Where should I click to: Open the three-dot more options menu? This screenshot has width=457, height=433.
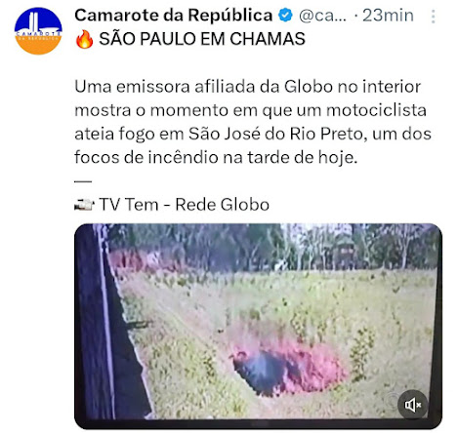[433, 17]
